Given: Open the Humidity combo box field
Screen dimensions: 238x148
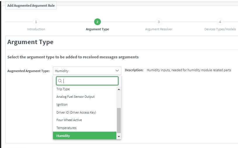Looking at the screenshot, I should point(87,71).
